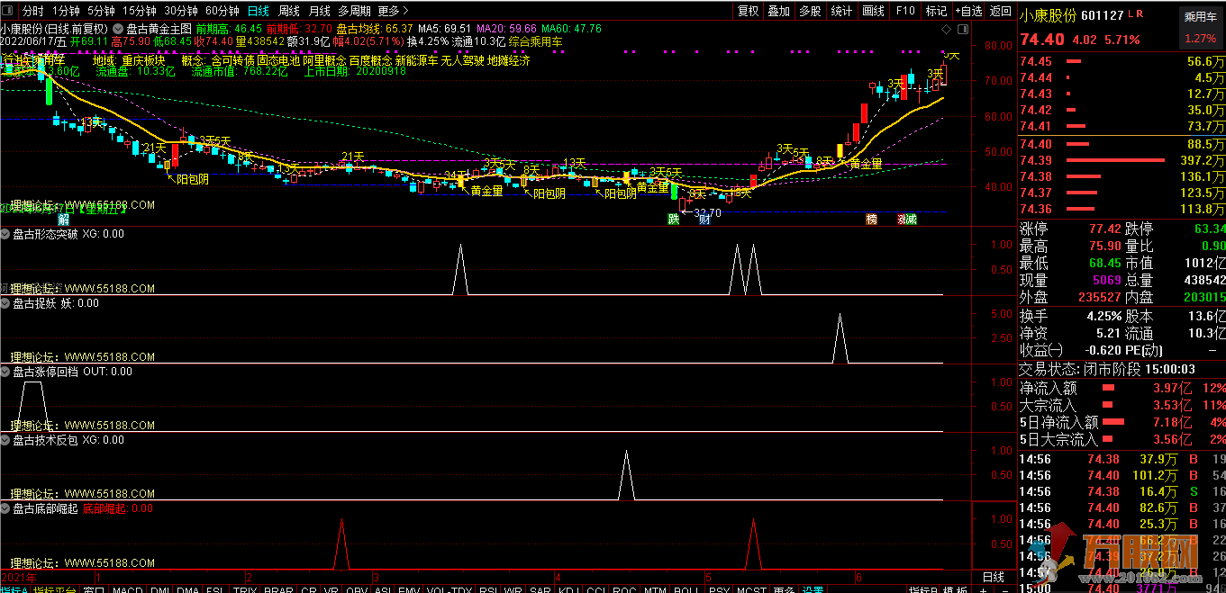Click the 多股 multi-stock button

[x=810, y=11]
